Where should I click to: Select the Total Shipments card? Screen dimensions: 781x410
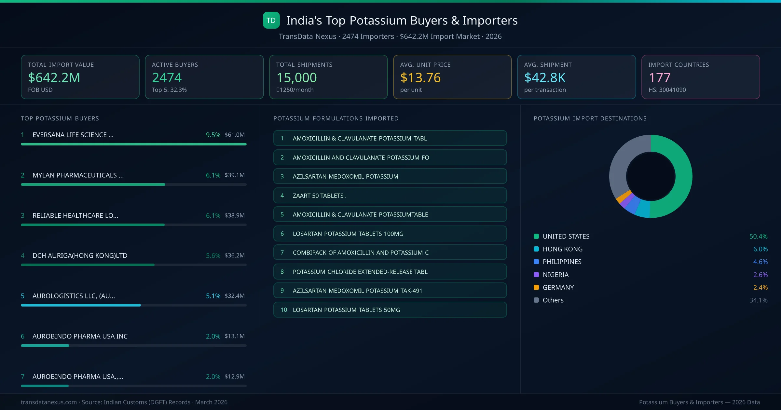[x=328, y=77]
